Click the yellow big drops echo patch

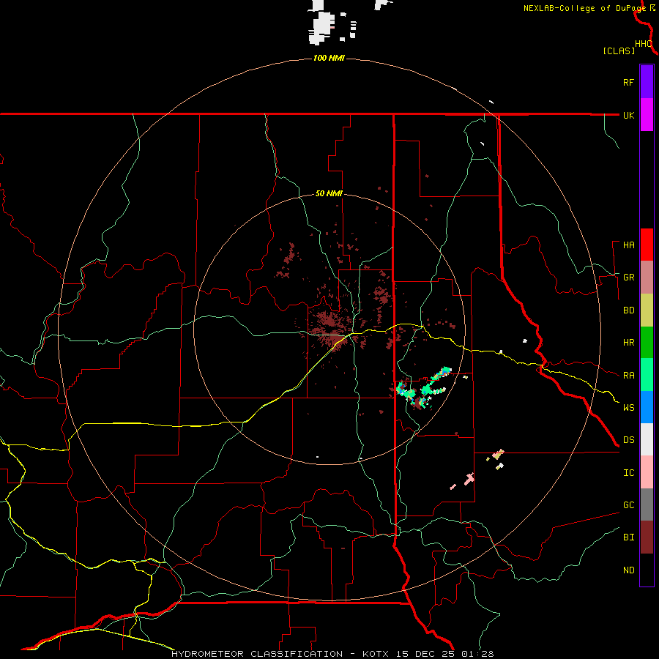(498, 454)
